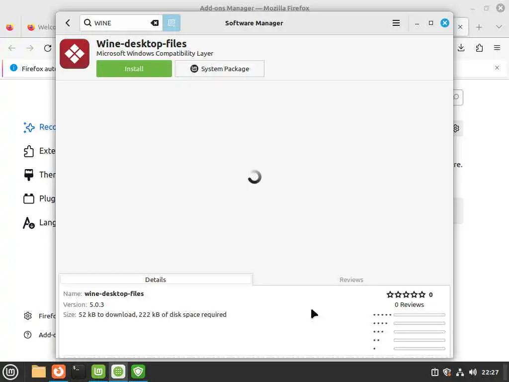Open Firefox Languages sidebar item
The height and width of the screenshot is (382, 509).
tap(39, 222)
